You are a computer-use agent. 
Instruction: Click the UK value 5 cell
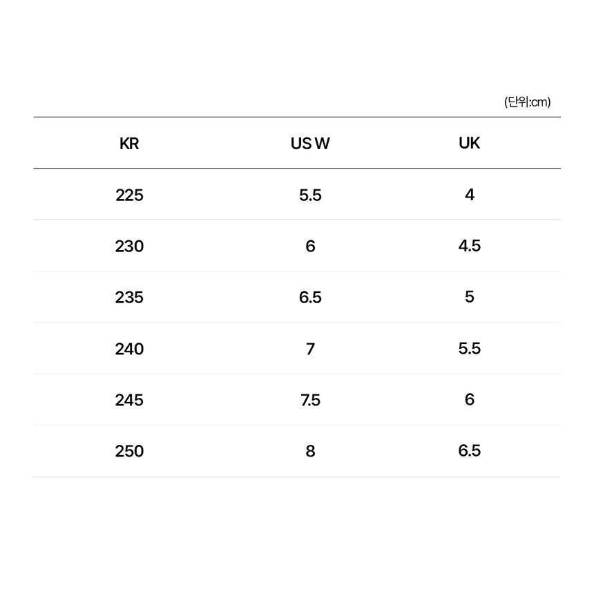coord(470,296)
